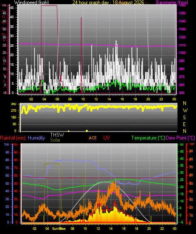Click the '990' barometer axis value
The width and height of the screenshot is (196, 234).
(181, 61)
